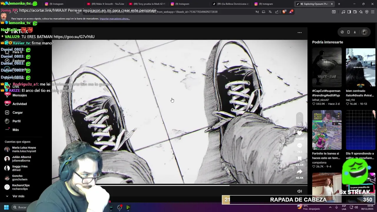
Task: Switch to 'La Belleza Dominicana' TikTok tab
Action: click(231, 4)
